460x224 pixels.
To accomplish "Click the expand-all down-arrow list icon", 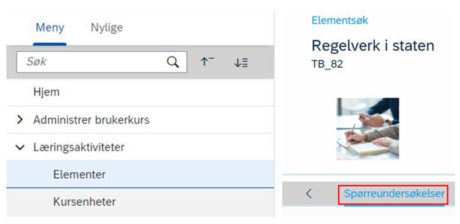I will point(241,62).
